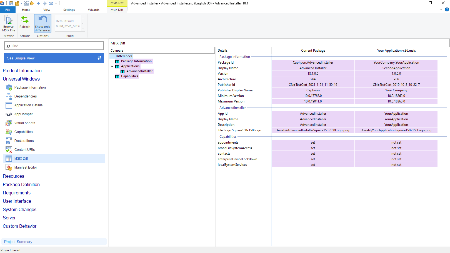Open the Content URIs page
Image resolution: width=450 pixels, height=253 pixels.
pos(9,149)
